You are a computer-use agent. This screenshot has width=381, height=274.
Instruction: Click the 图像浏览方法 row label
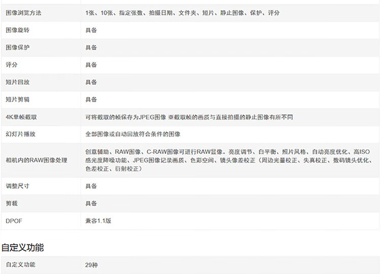pos(23,13)
